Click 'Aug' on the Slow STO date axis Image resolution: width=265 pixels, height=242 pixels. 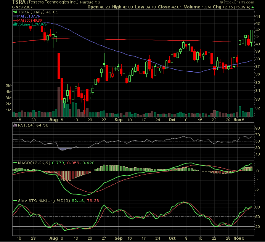(x=54, y=239)
